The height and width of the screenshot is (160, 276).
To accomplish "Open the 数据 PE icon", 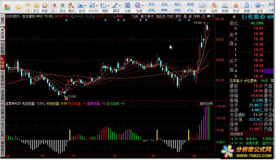I will [x=225, y=6].
